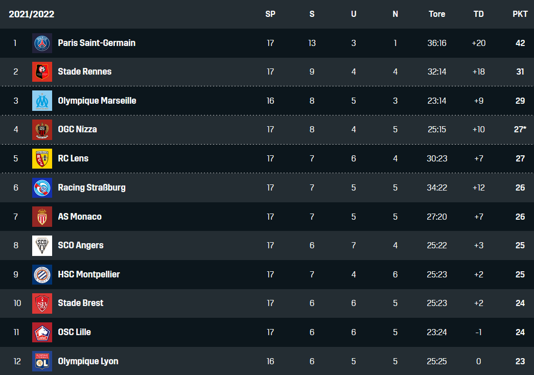Click the SCO Angers club crest

42,245
